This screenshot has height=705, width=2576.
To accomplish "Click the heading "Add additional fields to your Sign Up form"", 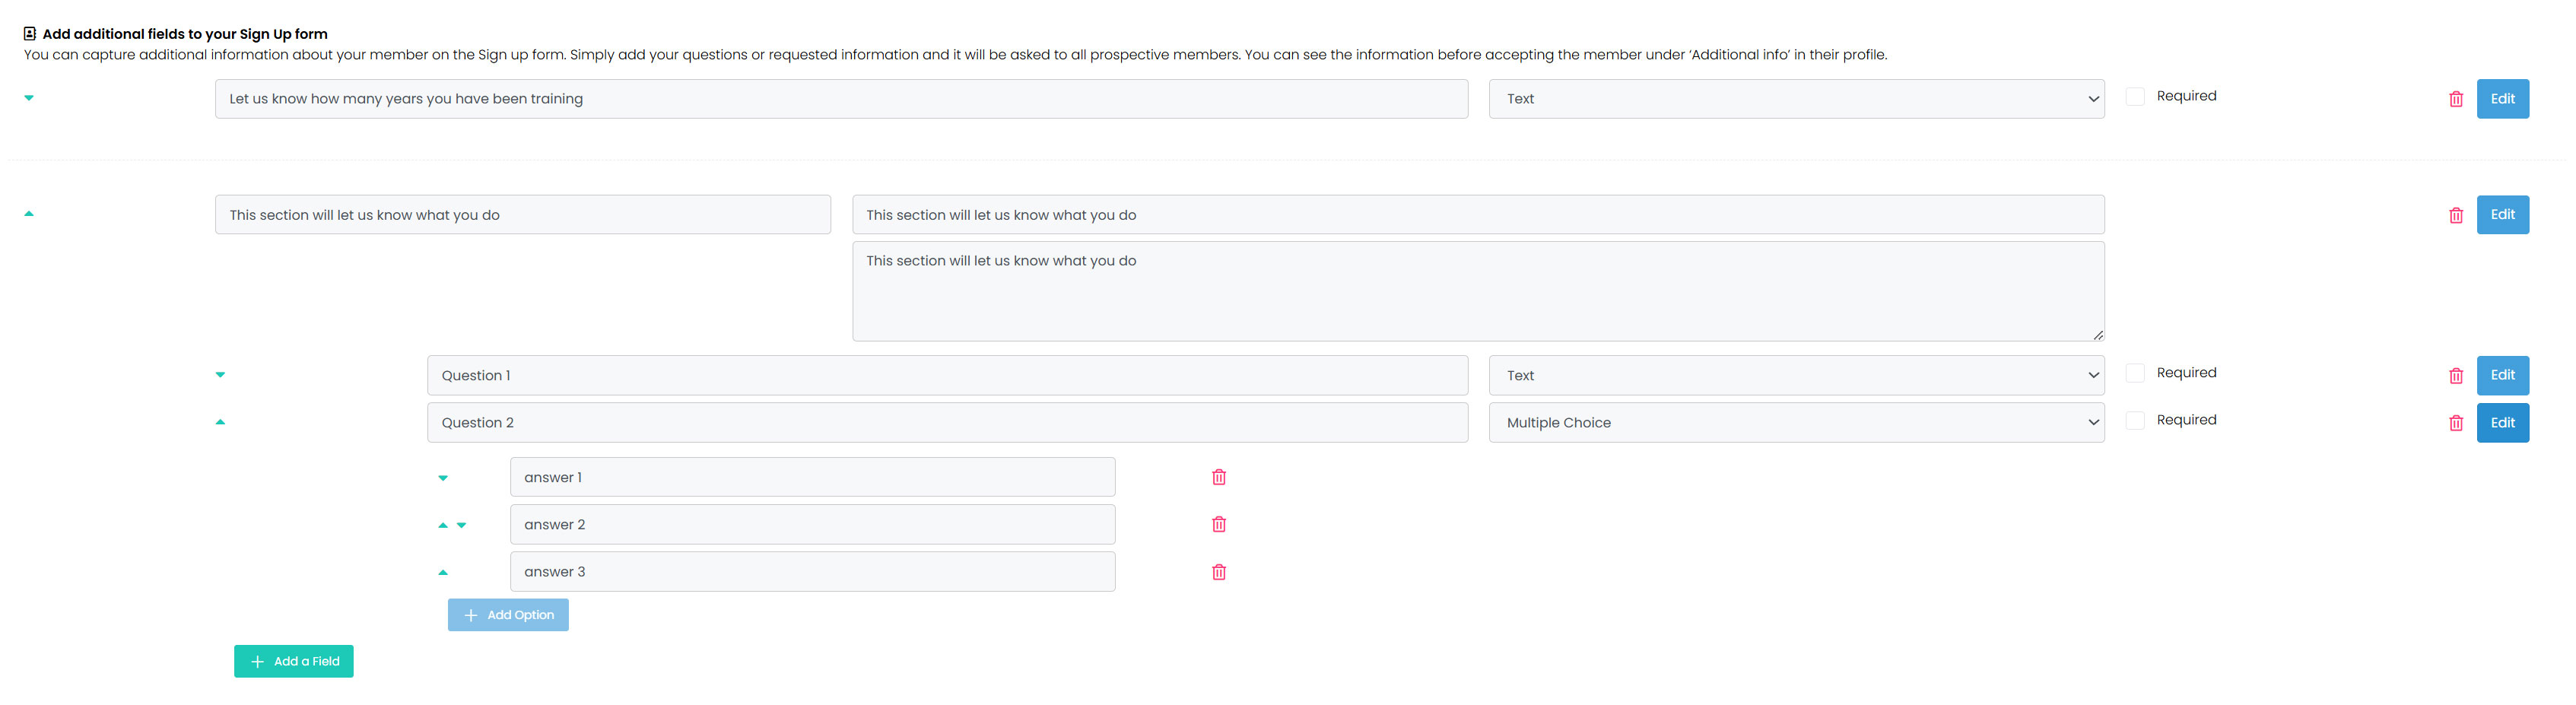I will 185,34.
